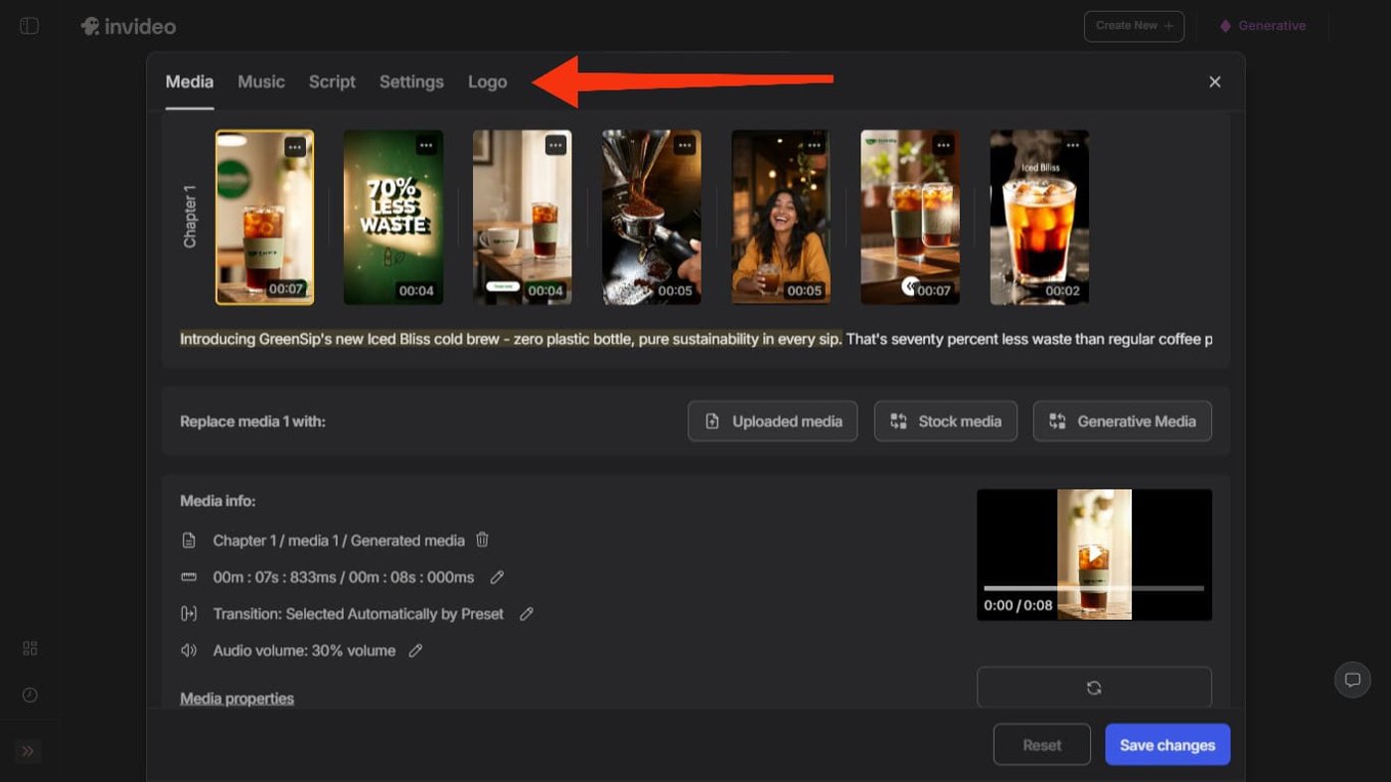Replace media using Stock media button
Image resolution: width=1391 pixels, height=782 pixels.
click(x=945, y=421)
